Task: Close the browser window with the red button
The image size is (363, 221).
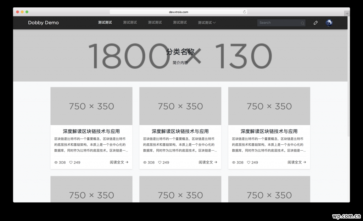Action: click(x=18, y=12)
